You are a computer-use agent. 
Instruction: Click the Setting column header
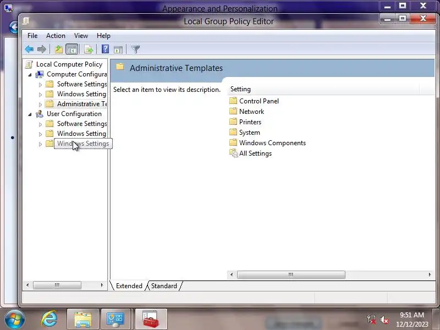coord(323,89)
